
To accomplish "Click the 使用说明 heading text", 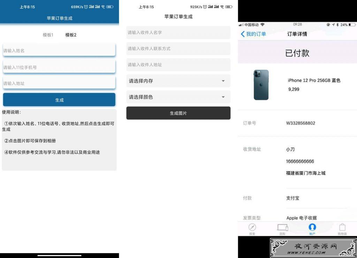I will (12, 112).
